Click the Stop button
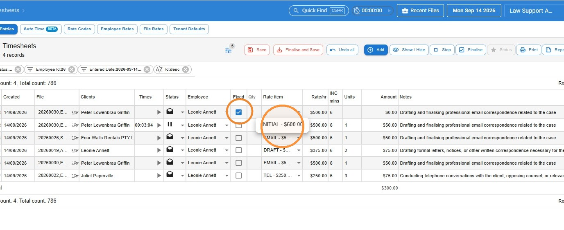The image size is (564, 230). point(442,50)
